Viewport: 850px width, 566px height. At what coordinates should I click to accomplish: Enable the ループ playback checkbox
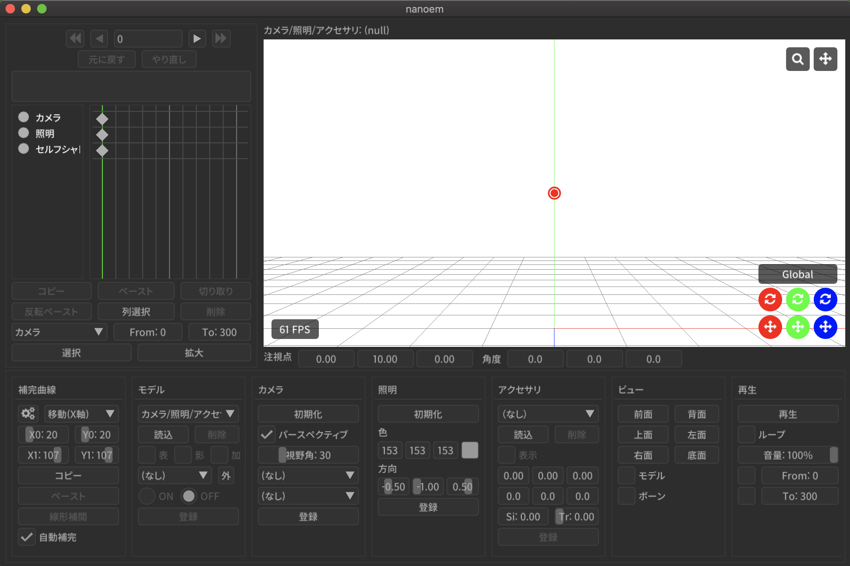(746, 434)
